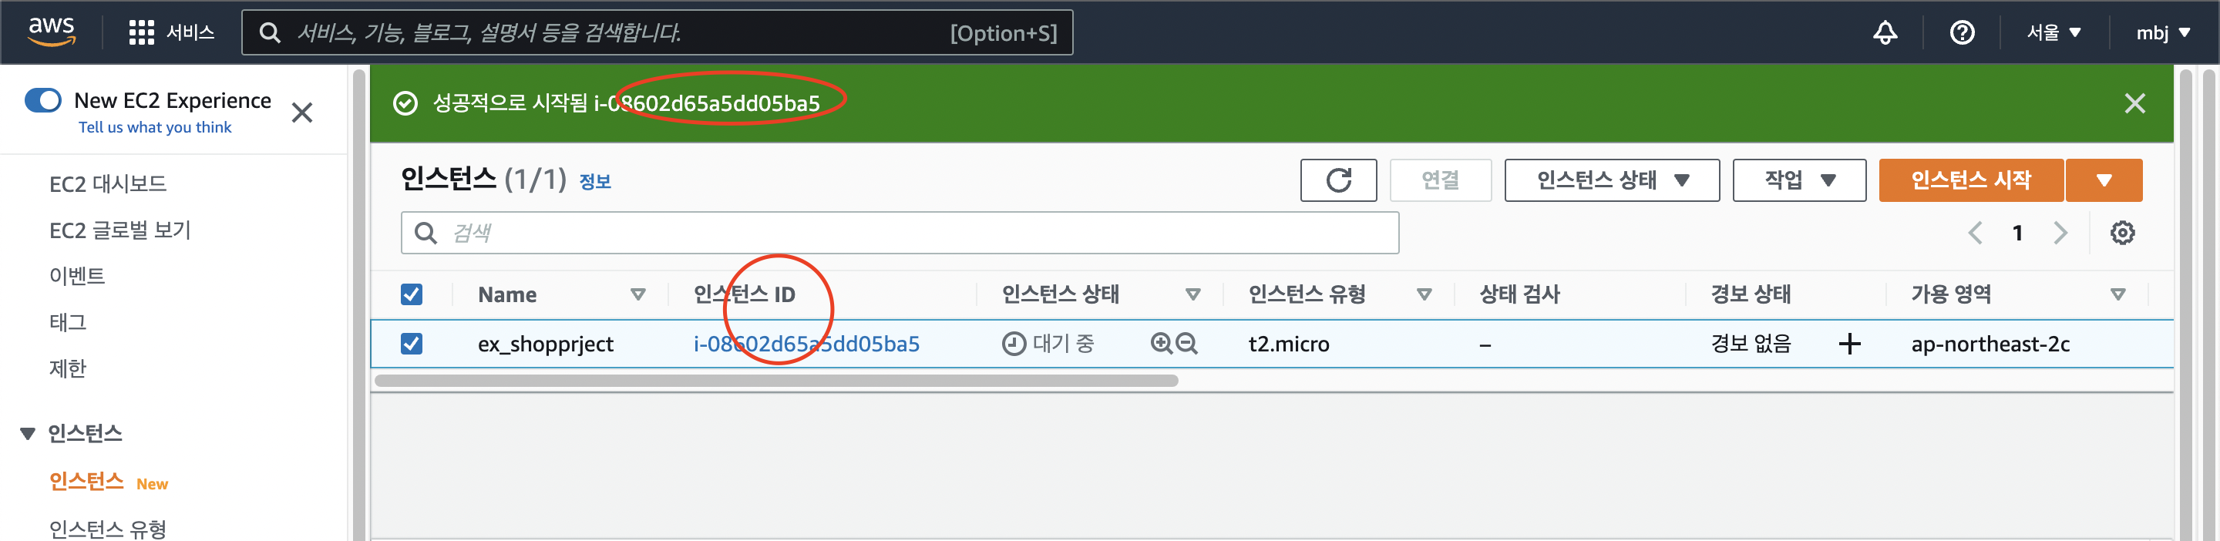Sort by Name column arrow
Image resolution: width=2220 pixels, height=541 pixels.
click(637, 294)
